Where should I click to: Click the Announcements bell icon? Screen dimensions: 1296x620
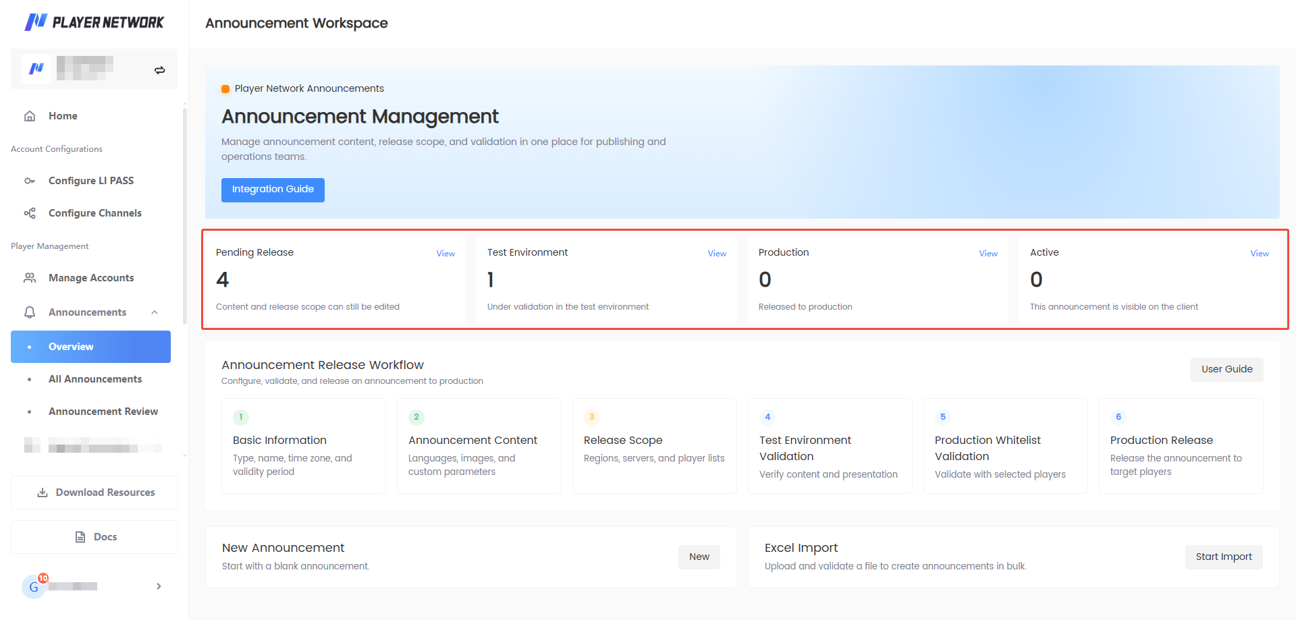click(x=30, y=312)
